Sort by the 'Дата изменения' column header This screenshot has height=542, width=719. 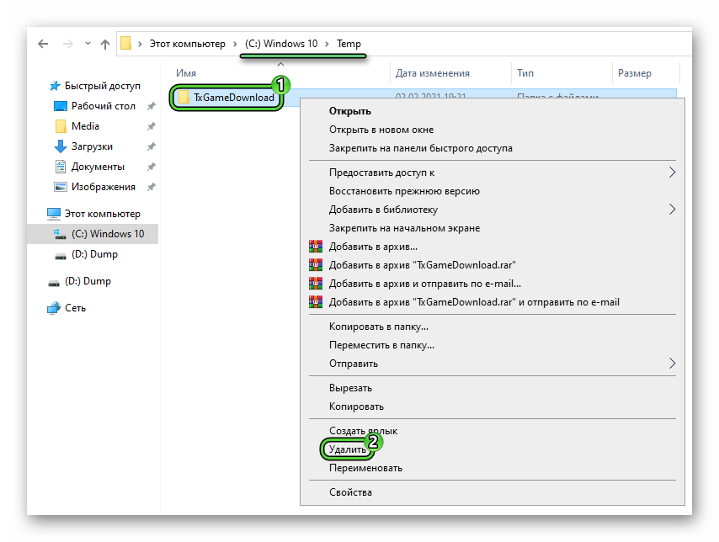[432, 73]
